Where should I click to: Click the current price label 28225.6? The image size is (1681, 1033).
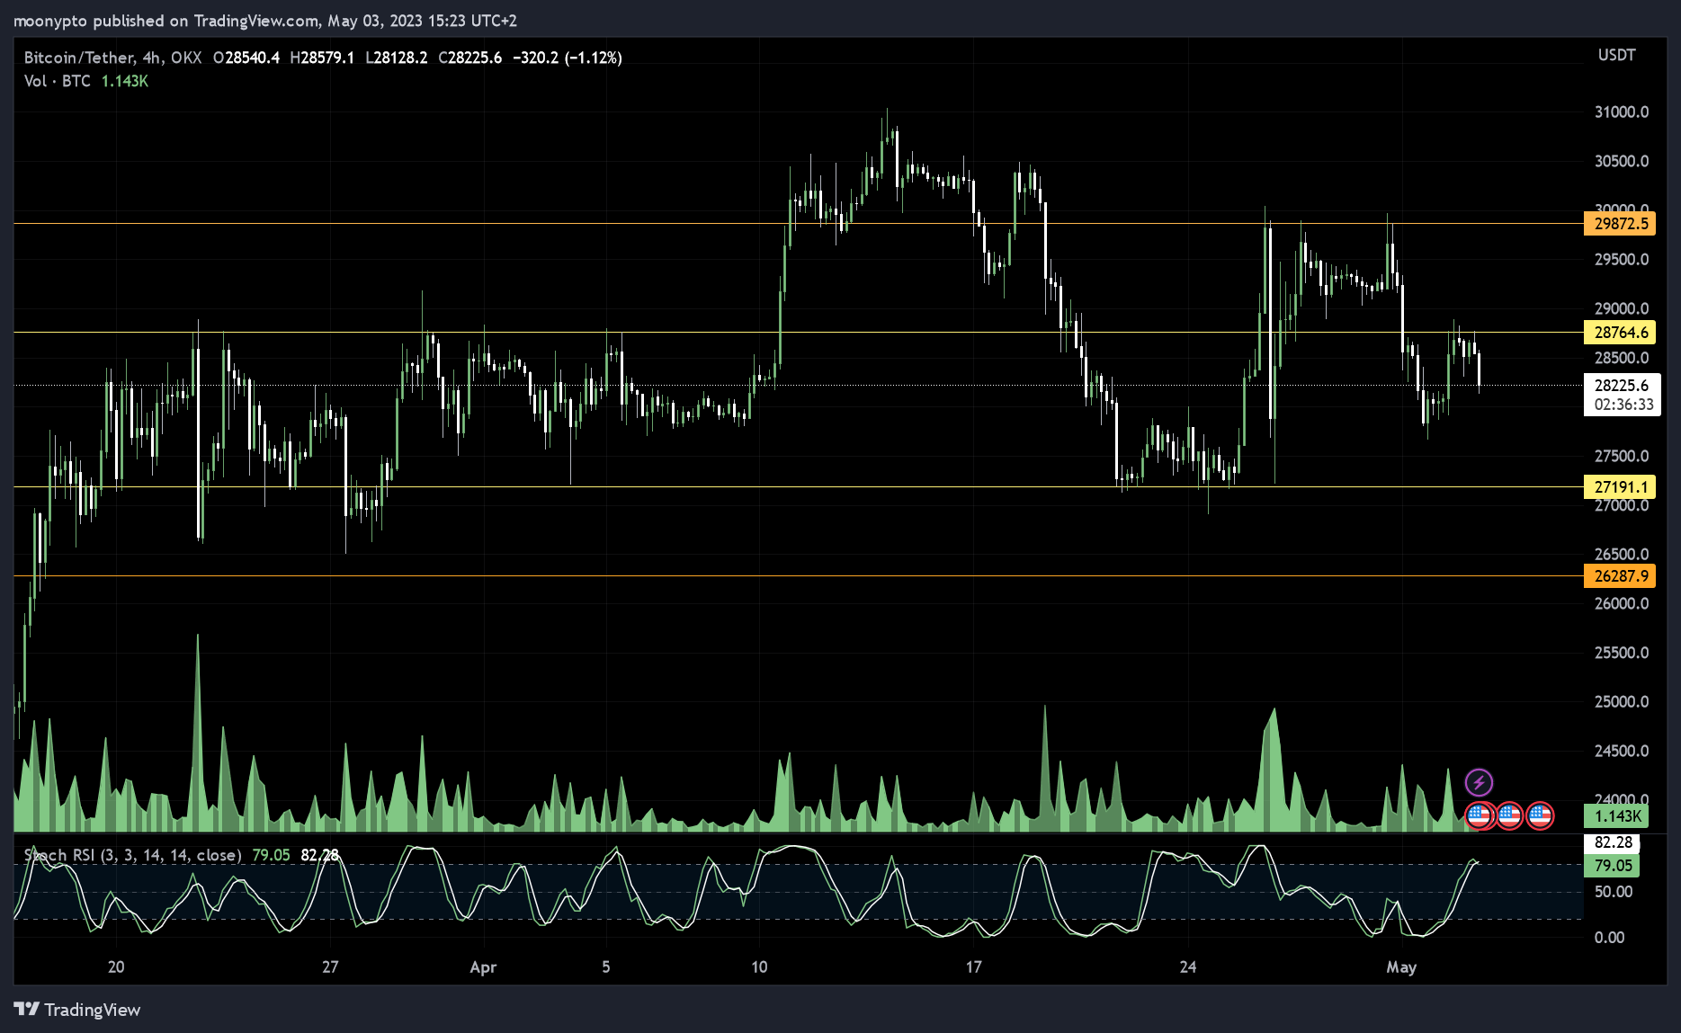pos(1622,386)
